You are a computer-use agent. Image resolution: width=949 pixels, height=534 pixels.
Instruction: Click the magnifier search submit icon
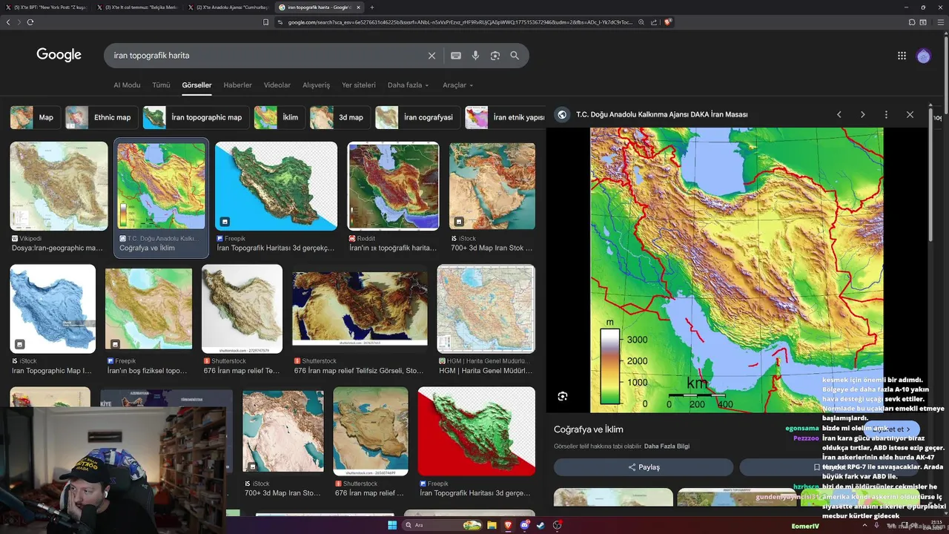(515, 56)
